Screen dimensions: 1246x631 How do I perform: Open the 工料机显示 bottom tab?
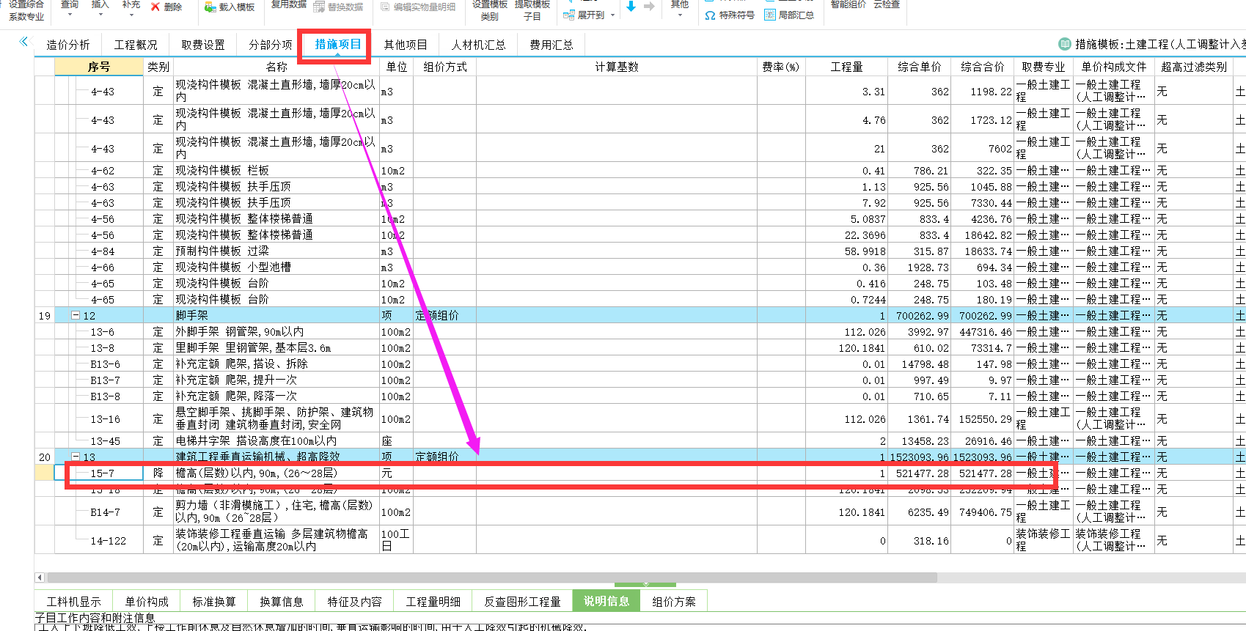(x=74, y=602)
